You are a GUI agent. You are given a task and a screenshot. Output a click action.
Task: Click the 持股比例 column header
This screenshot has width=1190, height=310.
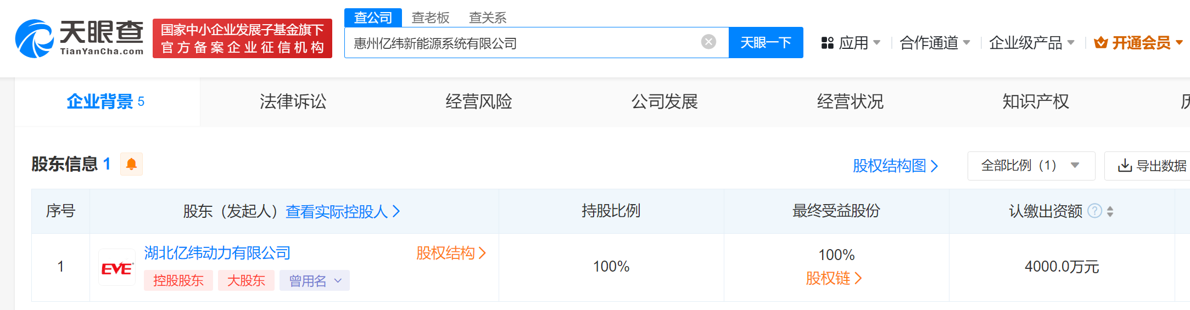pyautogui.click(x=611, y=211)
